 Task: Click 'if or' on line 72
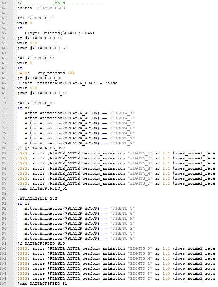pyautogui.click(x=23, y=108)
